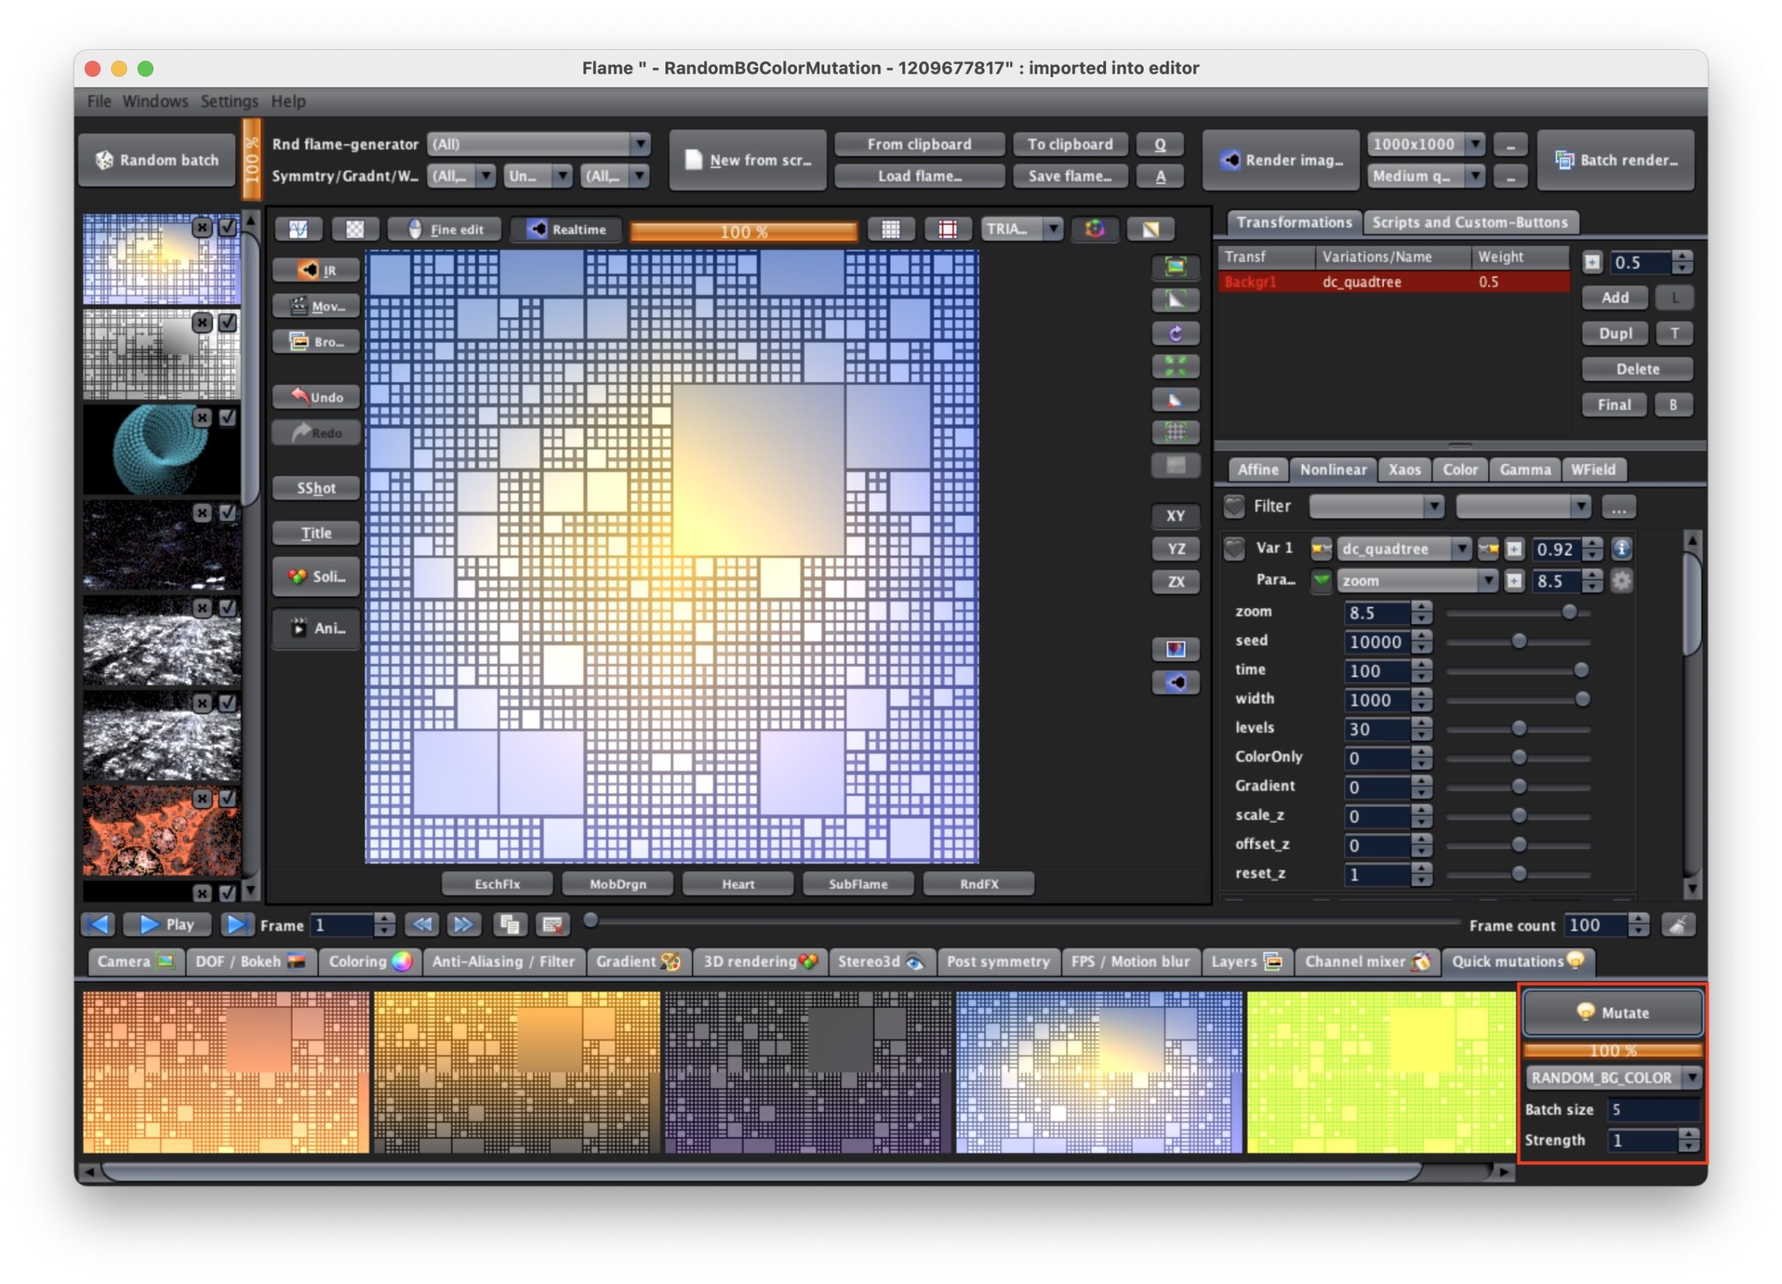Click the picture icon with green corner brackets

click(x=1176, y=267)
